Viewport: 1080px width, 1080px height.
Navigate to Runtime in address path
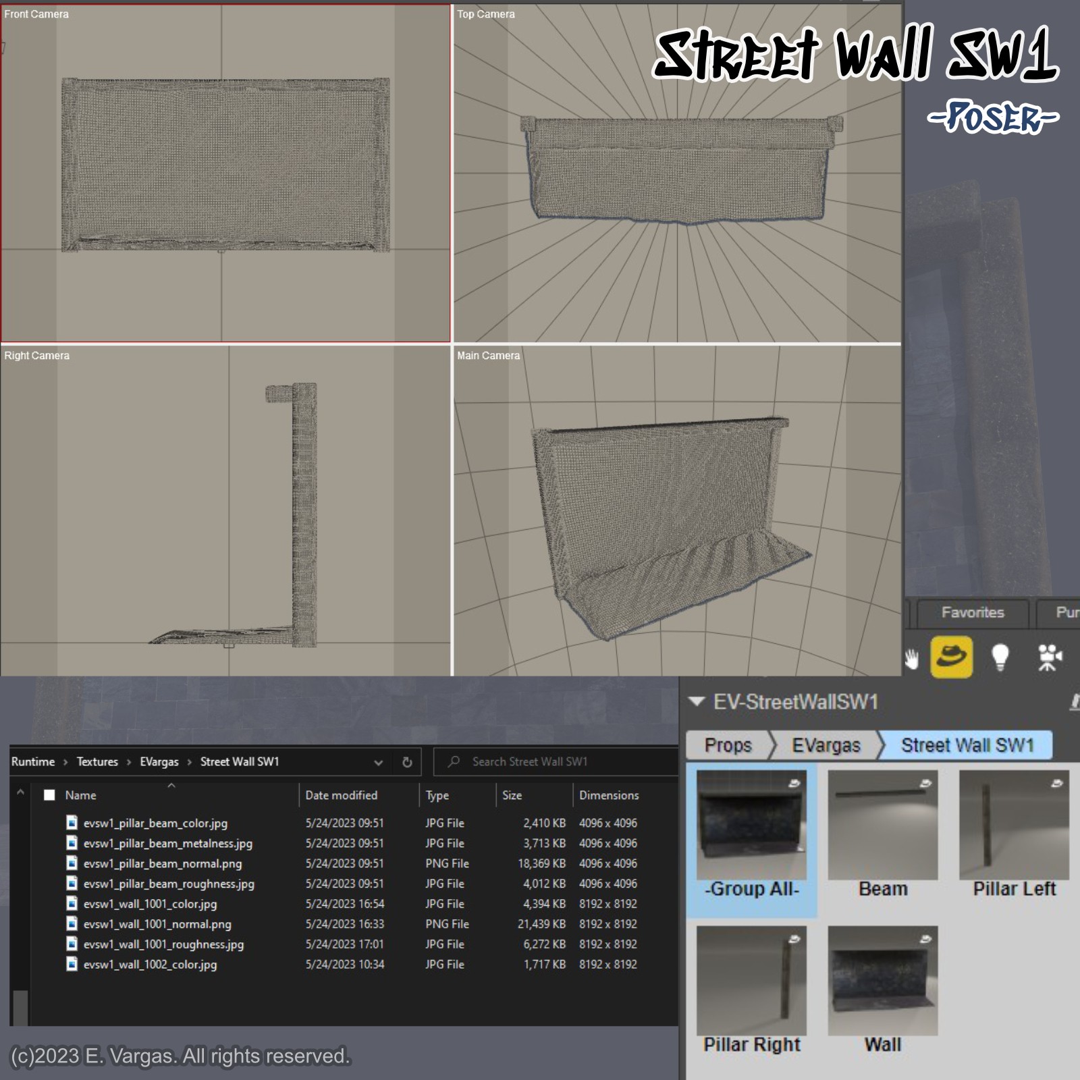(x=33, y=761)
